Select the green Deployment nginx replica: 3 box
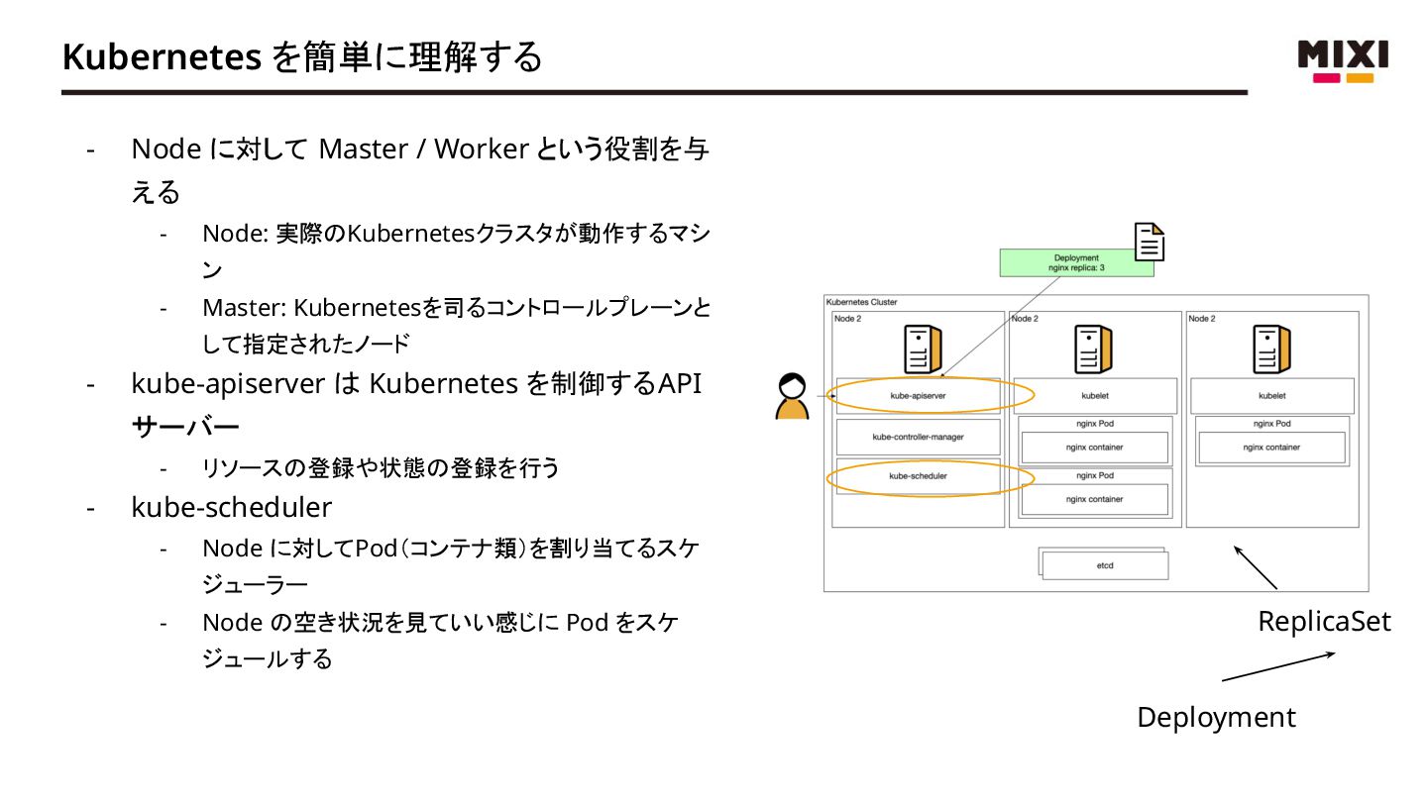The width and height of the screenshot is (1427, 802). (1076, 262)
